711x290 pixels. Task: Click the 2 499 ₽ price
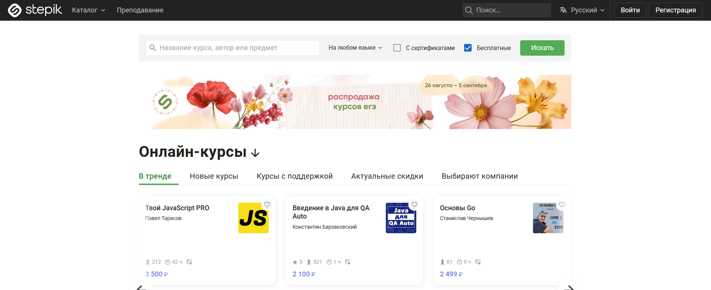[451, 274]
